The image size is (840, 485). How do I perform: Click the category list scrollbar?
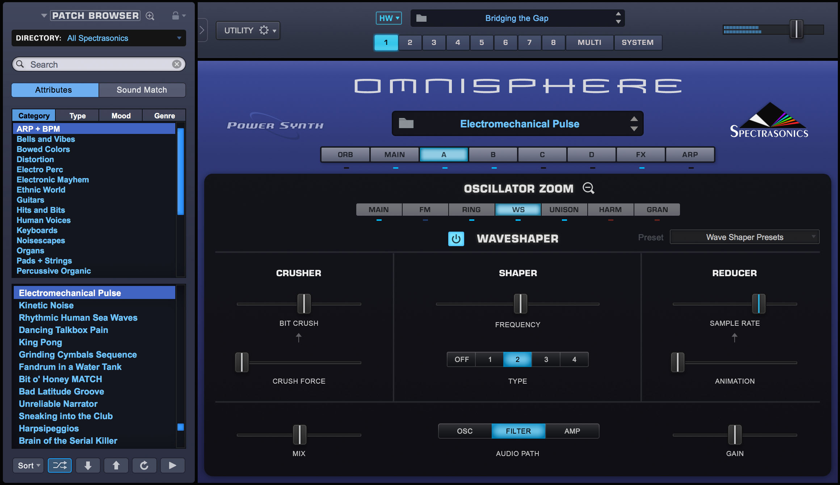pyautogui.click(x=181, y=172)
